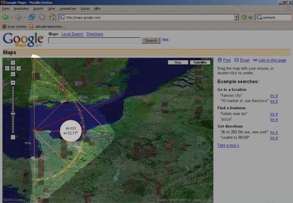Go to the Firefox home page icon
Viewport: 293px width, 203px height.
coord(52,17)
